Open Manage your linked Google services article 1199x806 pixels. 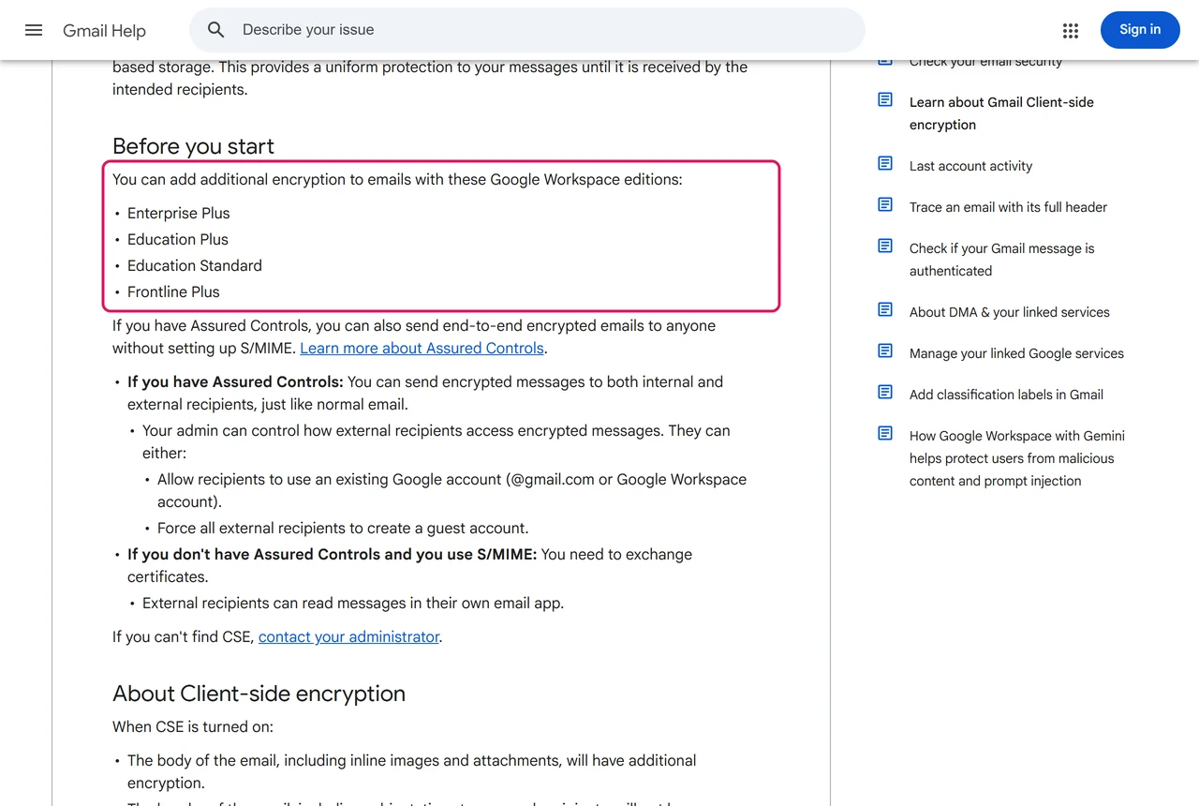[1016, 353]
